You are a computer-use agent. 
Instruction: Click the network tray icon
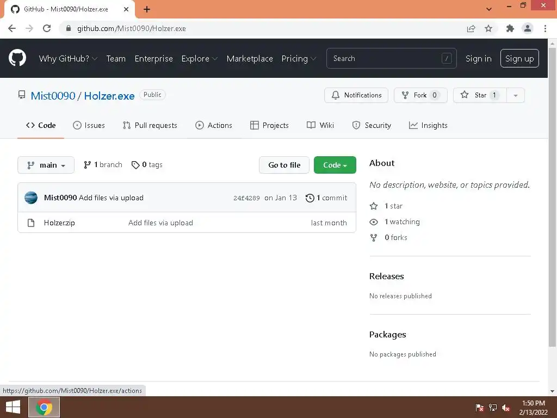click(493, 408)
